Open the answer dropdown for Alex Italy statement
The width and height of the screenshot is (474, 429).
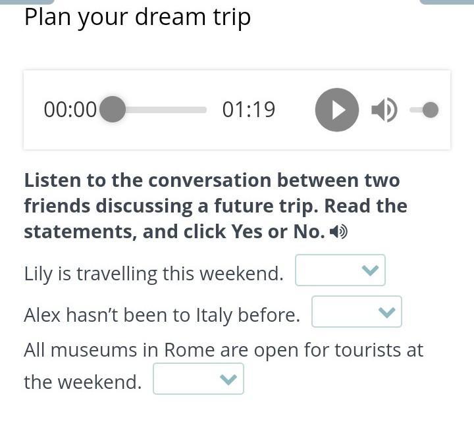point(357,311)
